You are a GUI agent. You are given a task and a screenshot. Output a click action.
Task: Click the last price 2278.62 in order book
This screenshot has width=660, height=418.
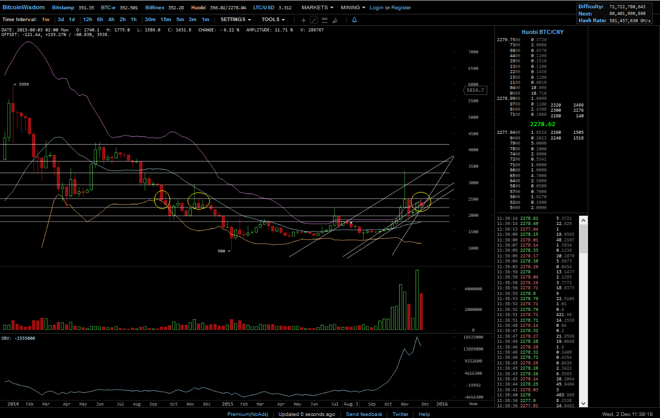[542, 125]
